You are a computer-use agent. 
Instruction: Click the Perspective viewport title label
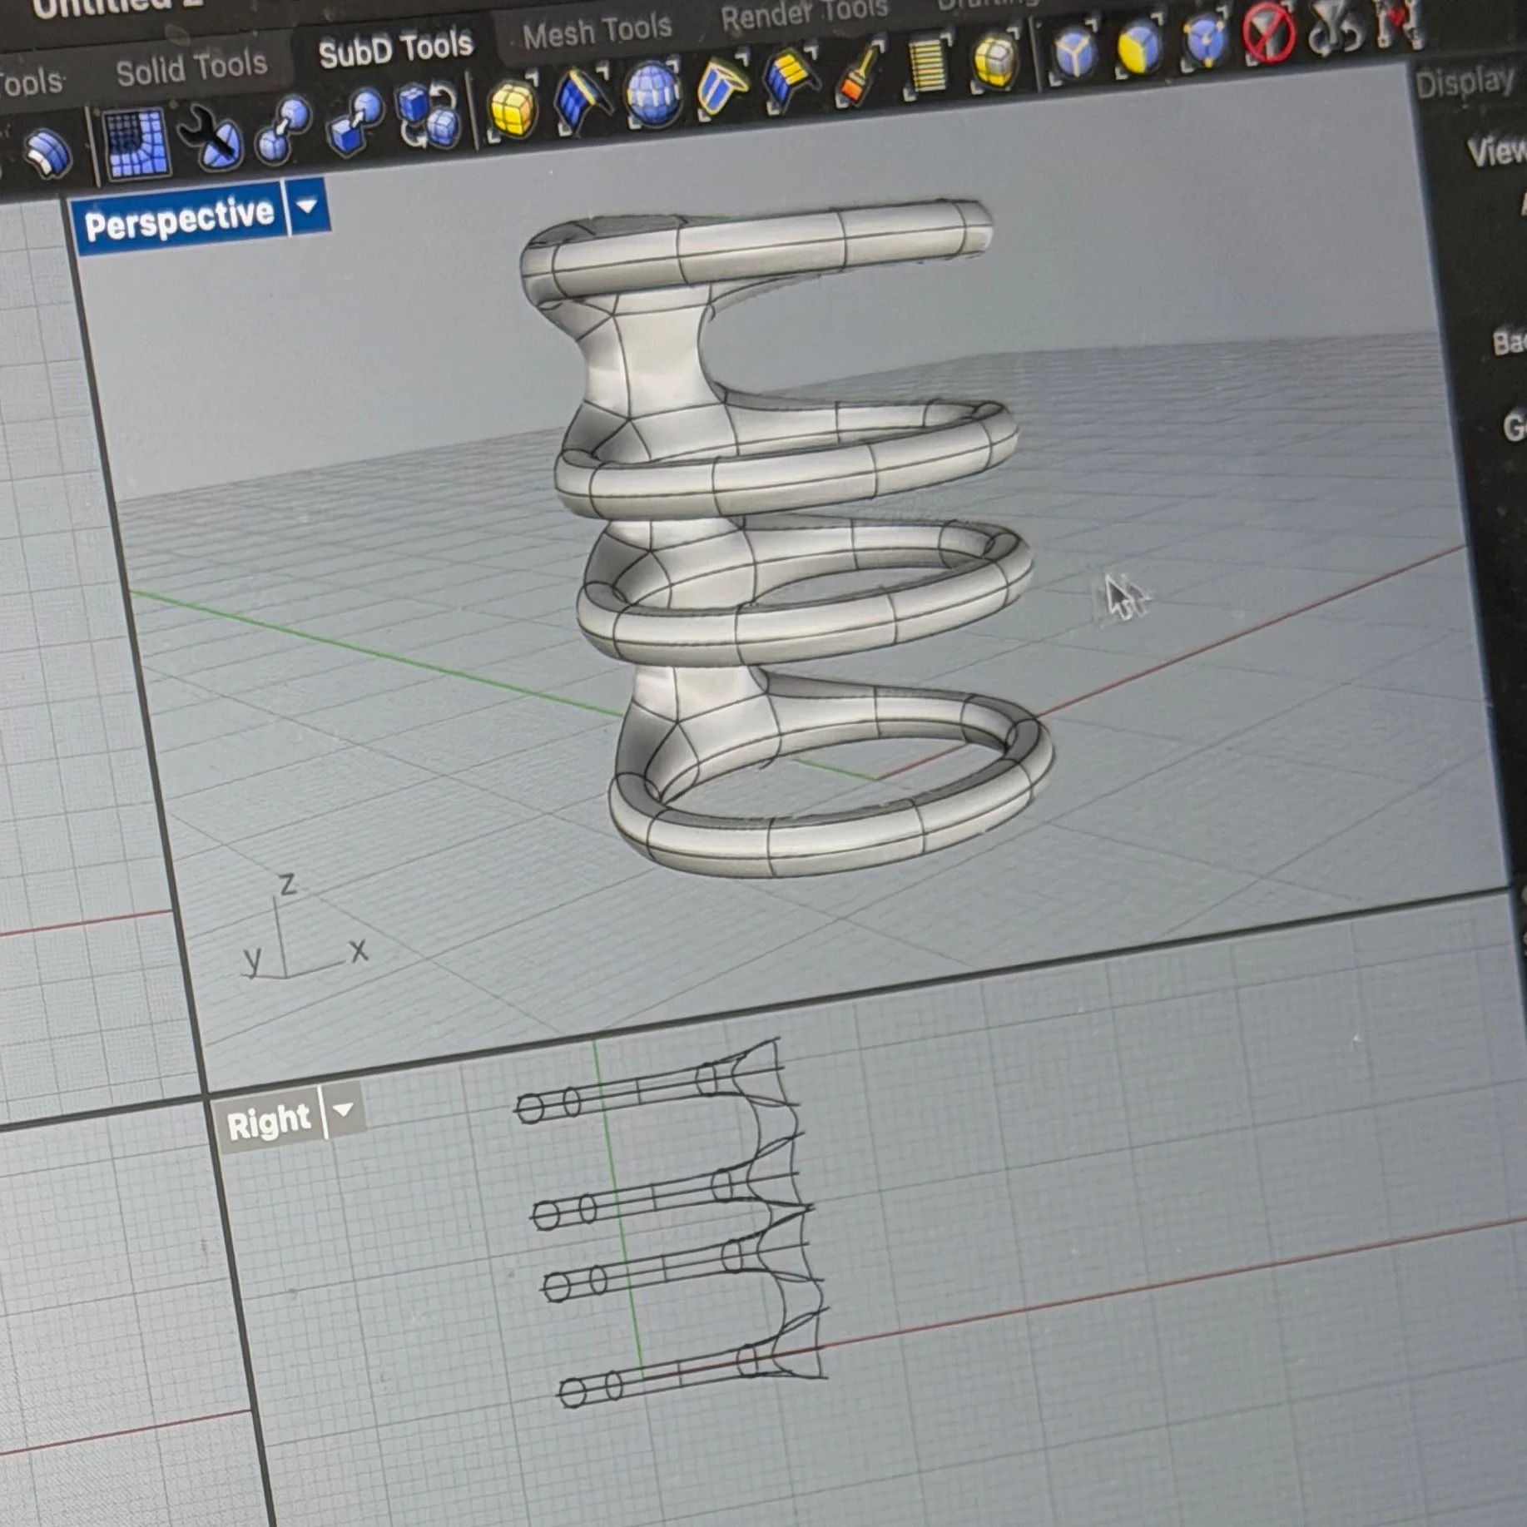(x=180, y=219)
